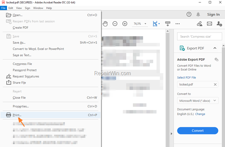Screen dimensions: 225x147
Task: Select the hand pan tool
Action: (105, 24)
